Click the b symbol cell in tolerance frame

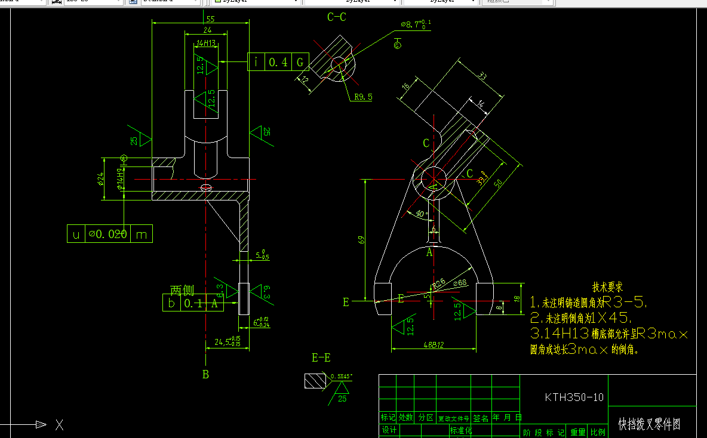(171, 303)
